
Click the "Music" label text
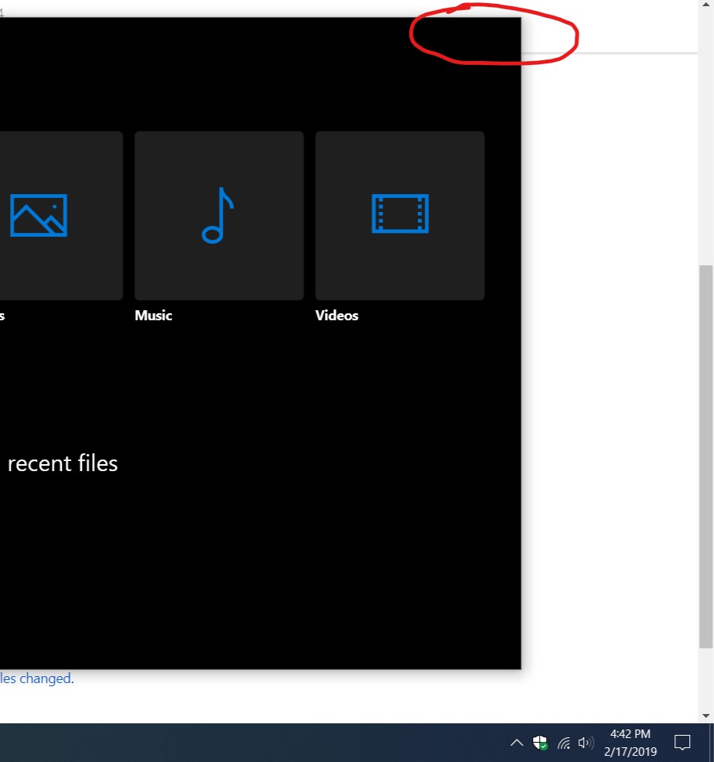[154, 316]
